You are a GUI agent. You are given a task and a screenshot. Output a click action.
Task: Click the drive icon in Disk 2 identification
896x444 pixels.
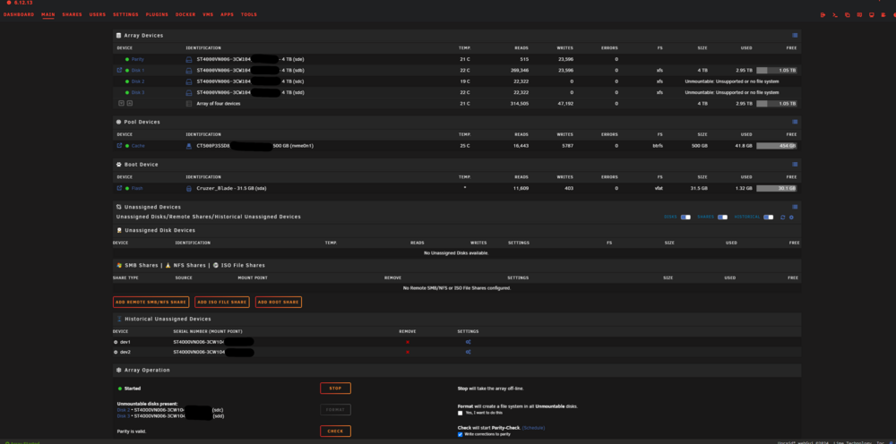click(188, 81)
